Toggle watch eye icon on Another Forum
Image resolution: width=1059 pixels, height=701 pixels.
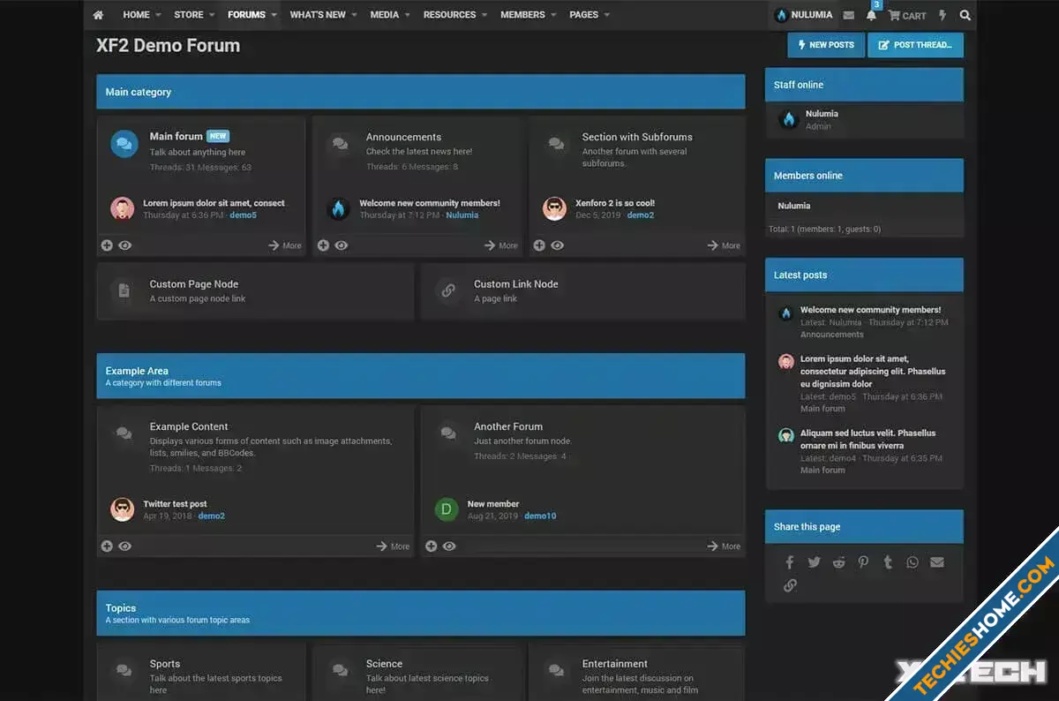449,546
